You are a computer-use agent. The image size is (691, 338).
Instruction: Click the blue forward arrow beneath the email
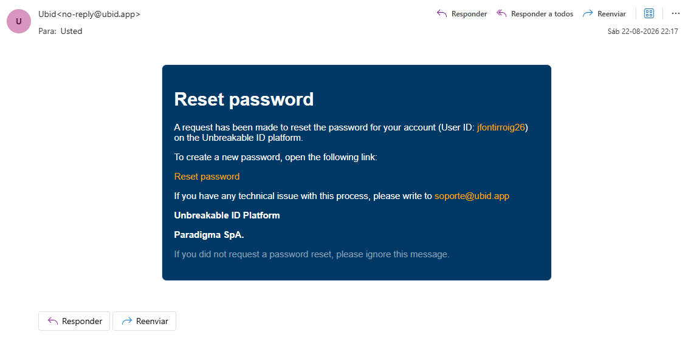pyautogui.click(x=127, y=321)
